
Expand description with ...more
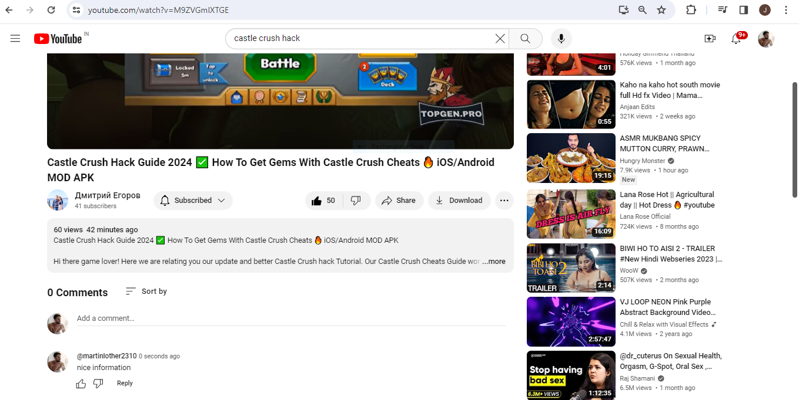point(494,262)
